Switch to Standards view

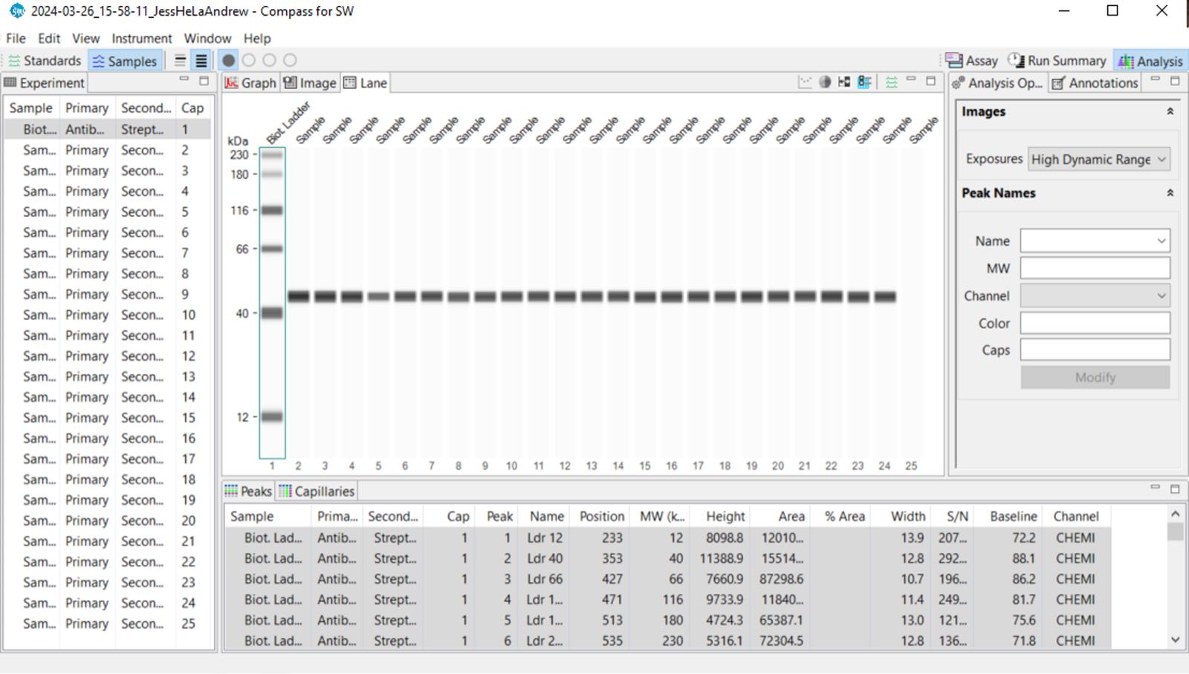(x=45, y=61)
